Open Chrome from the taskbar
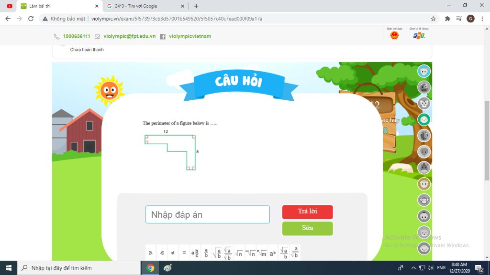The image size is (490, 275). pos(150,268)
